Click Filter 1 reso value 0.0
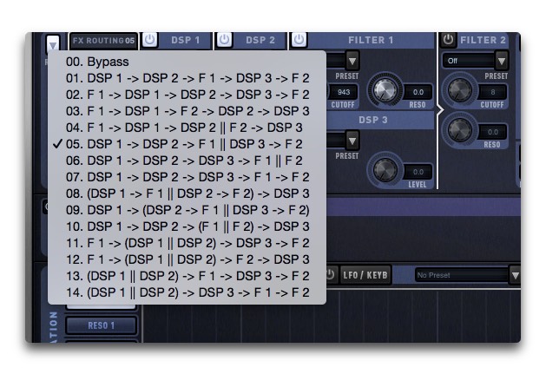546x374 pixels. click(x=418, y=92)
